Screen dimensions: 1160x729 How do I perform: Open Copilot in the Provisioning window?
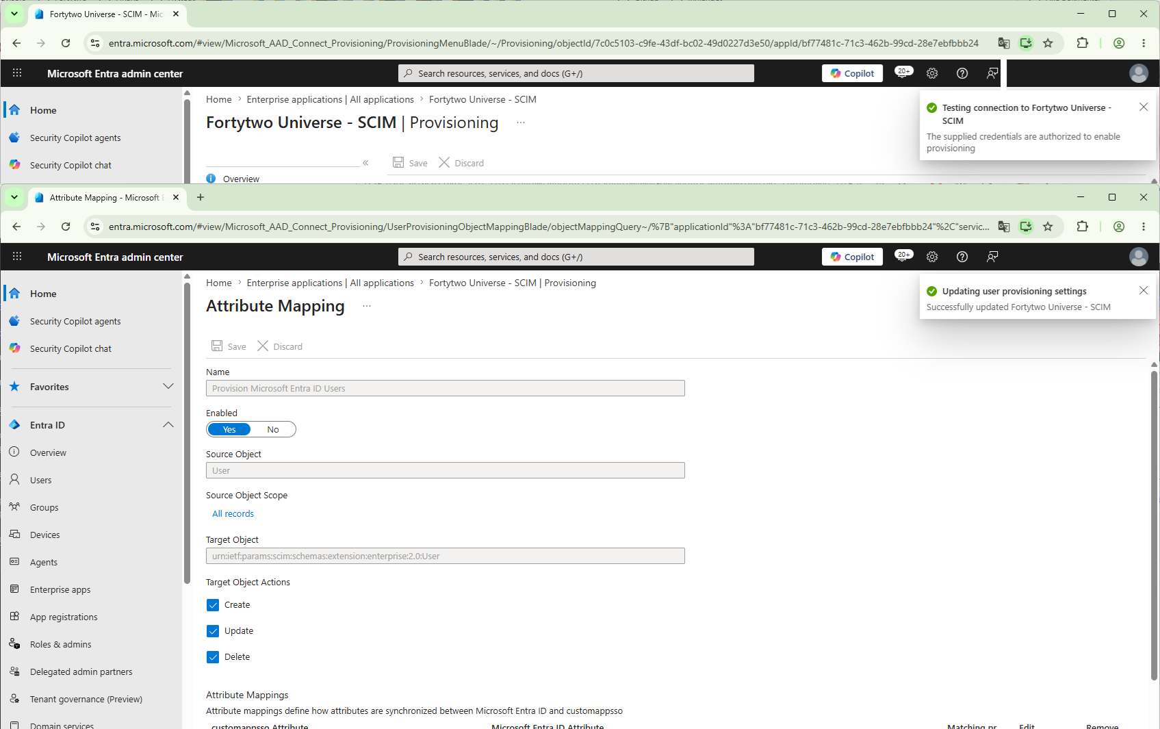tap(852, 73)
